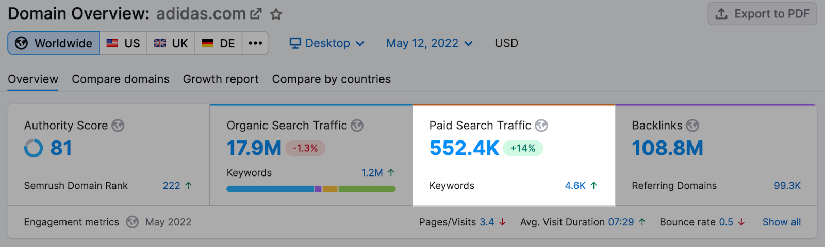This screenshot has width=825, height=247.
Task: Click the -1.3% organic traffic change badge
Action: 305,148
